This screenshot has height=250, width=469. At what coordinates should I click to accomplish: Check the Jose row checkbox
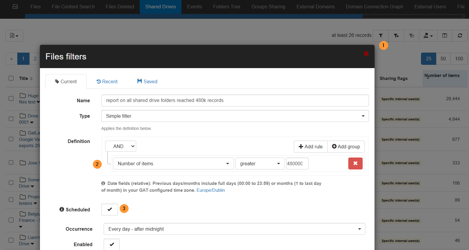click(11, 162)
